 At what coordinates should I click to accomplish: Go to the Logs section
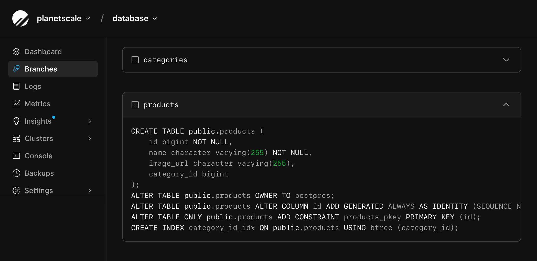tap(53, 86)
